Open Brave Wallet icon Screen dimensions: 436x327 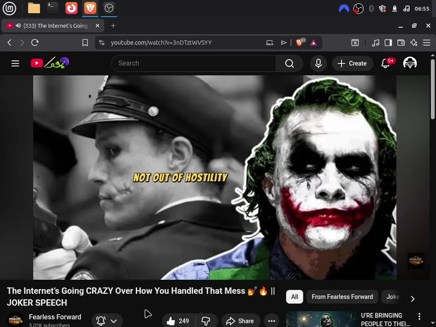click(x=401, y=43)
